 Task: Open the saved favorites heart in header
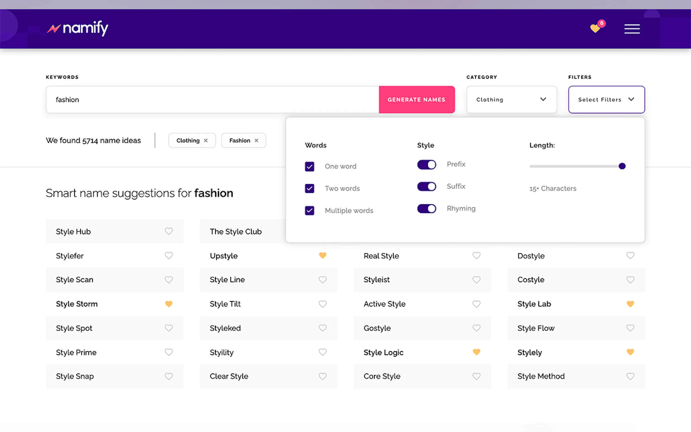(595, 28)
